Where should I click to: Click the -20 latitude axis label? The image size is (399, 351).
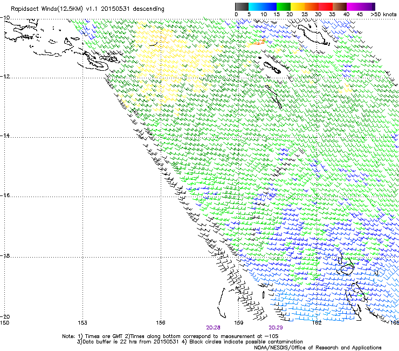click(5, 316)
